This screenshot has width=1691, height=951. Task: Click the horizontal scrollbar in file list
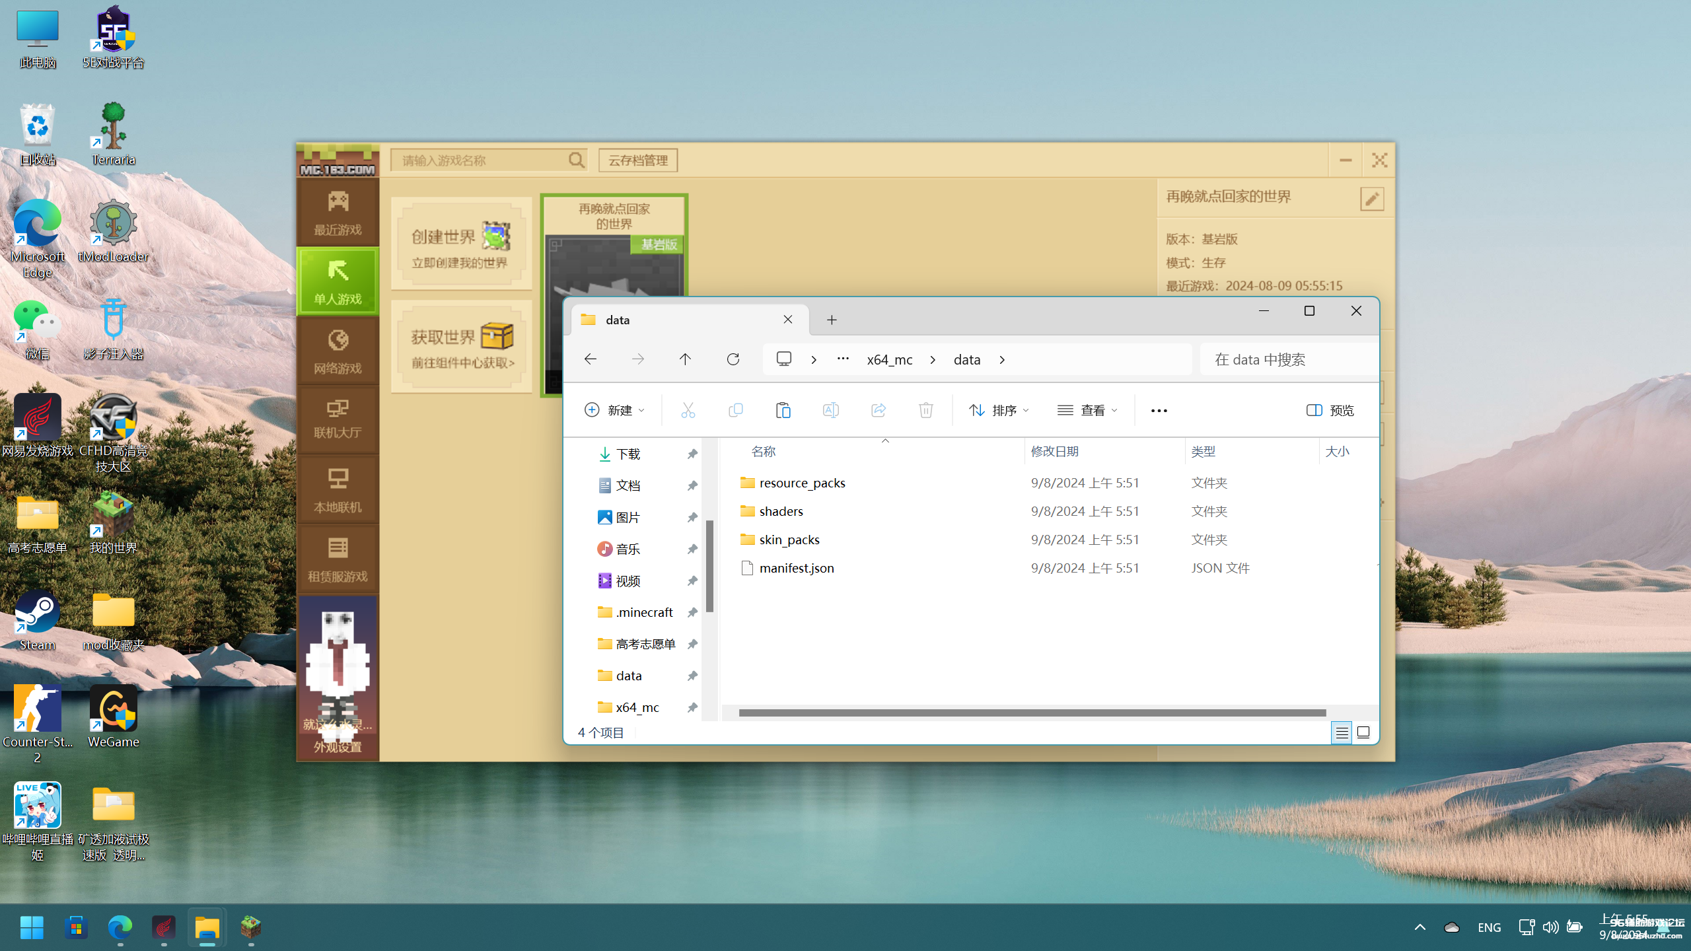pyautogui.click(x=1032, y=713)
